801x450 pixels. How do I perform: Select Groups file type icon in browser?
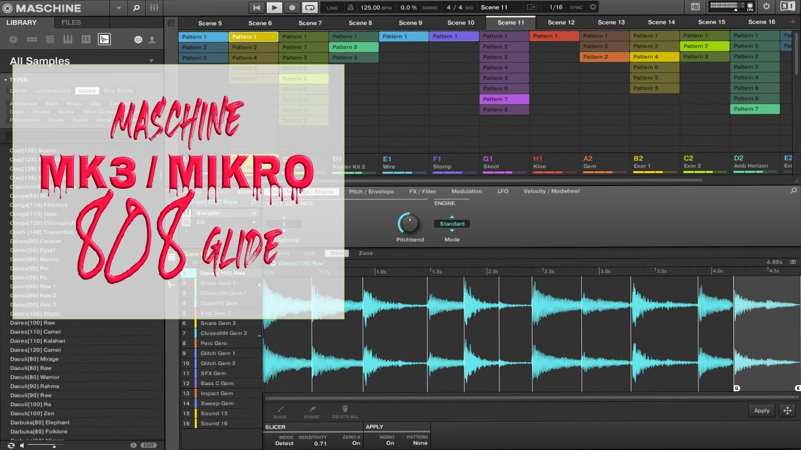pos(32,39)
